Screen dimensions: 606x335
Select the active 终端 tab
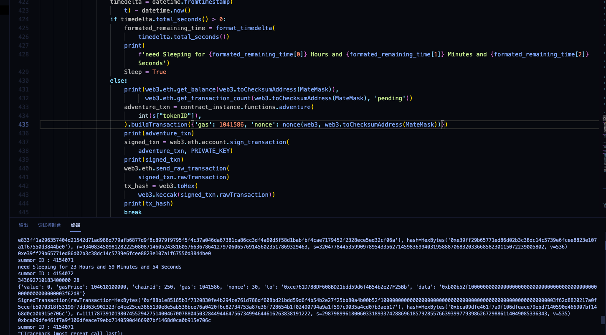pyautogui.click(x=75, y=225)
